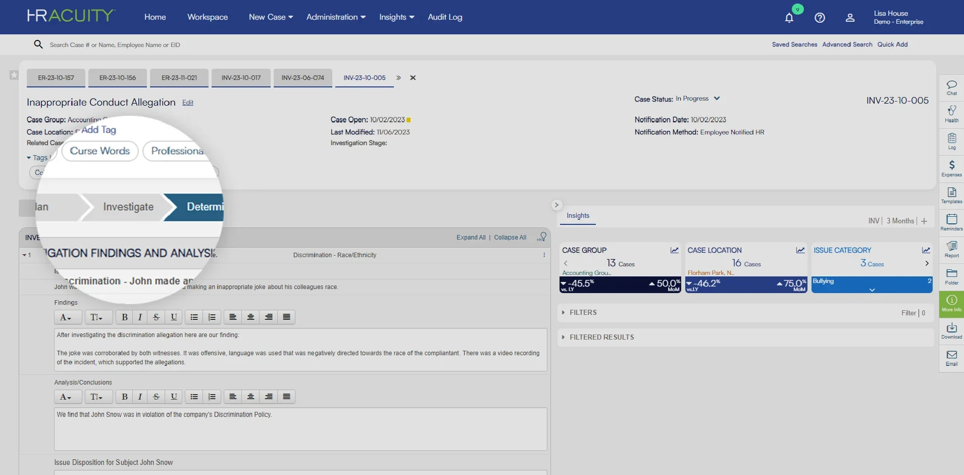Go to the Home page
964x475 pixels.
(155, 17)
